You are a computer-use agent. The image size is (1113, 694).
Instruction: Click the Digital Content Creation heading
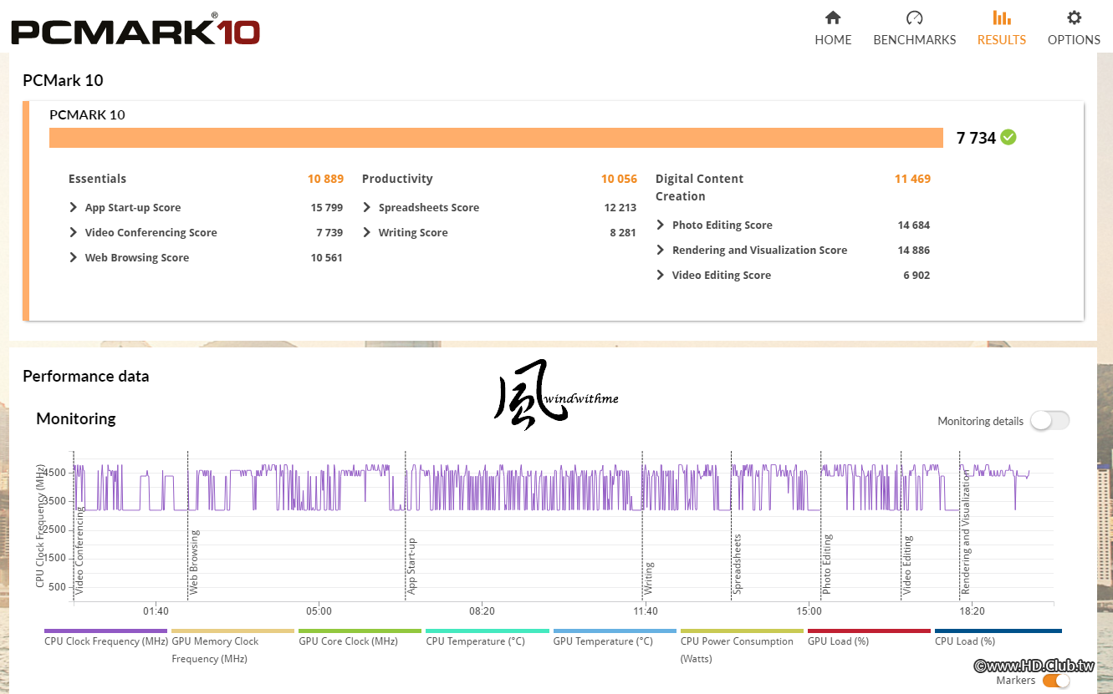(699, 188)
